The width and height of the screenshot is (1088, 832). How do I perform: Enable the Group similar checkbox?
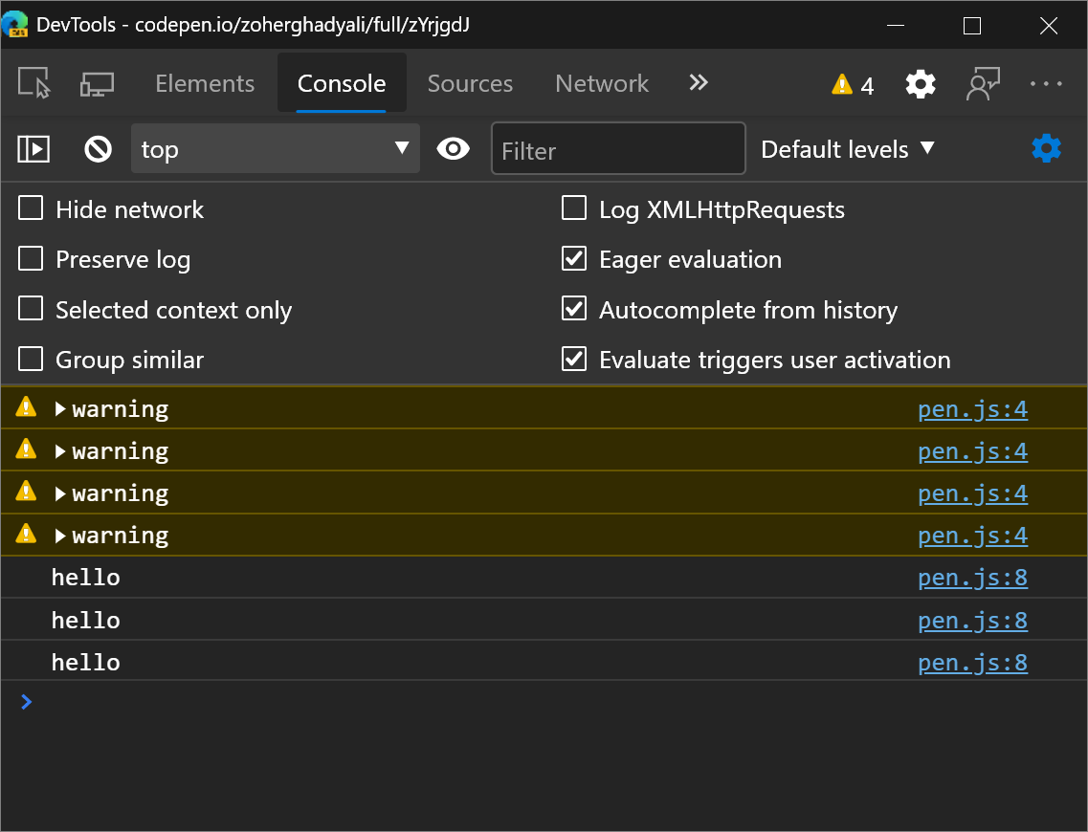(x=31, y=360)
